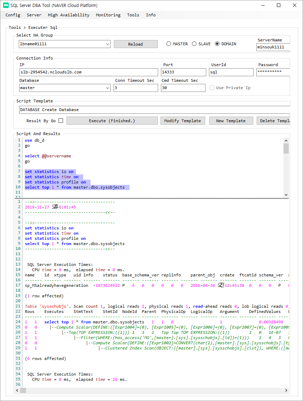Click script line 'select @@servername'
Viewport: 303px width, 401px height.
pyautogui.click(x=48, y=156)
